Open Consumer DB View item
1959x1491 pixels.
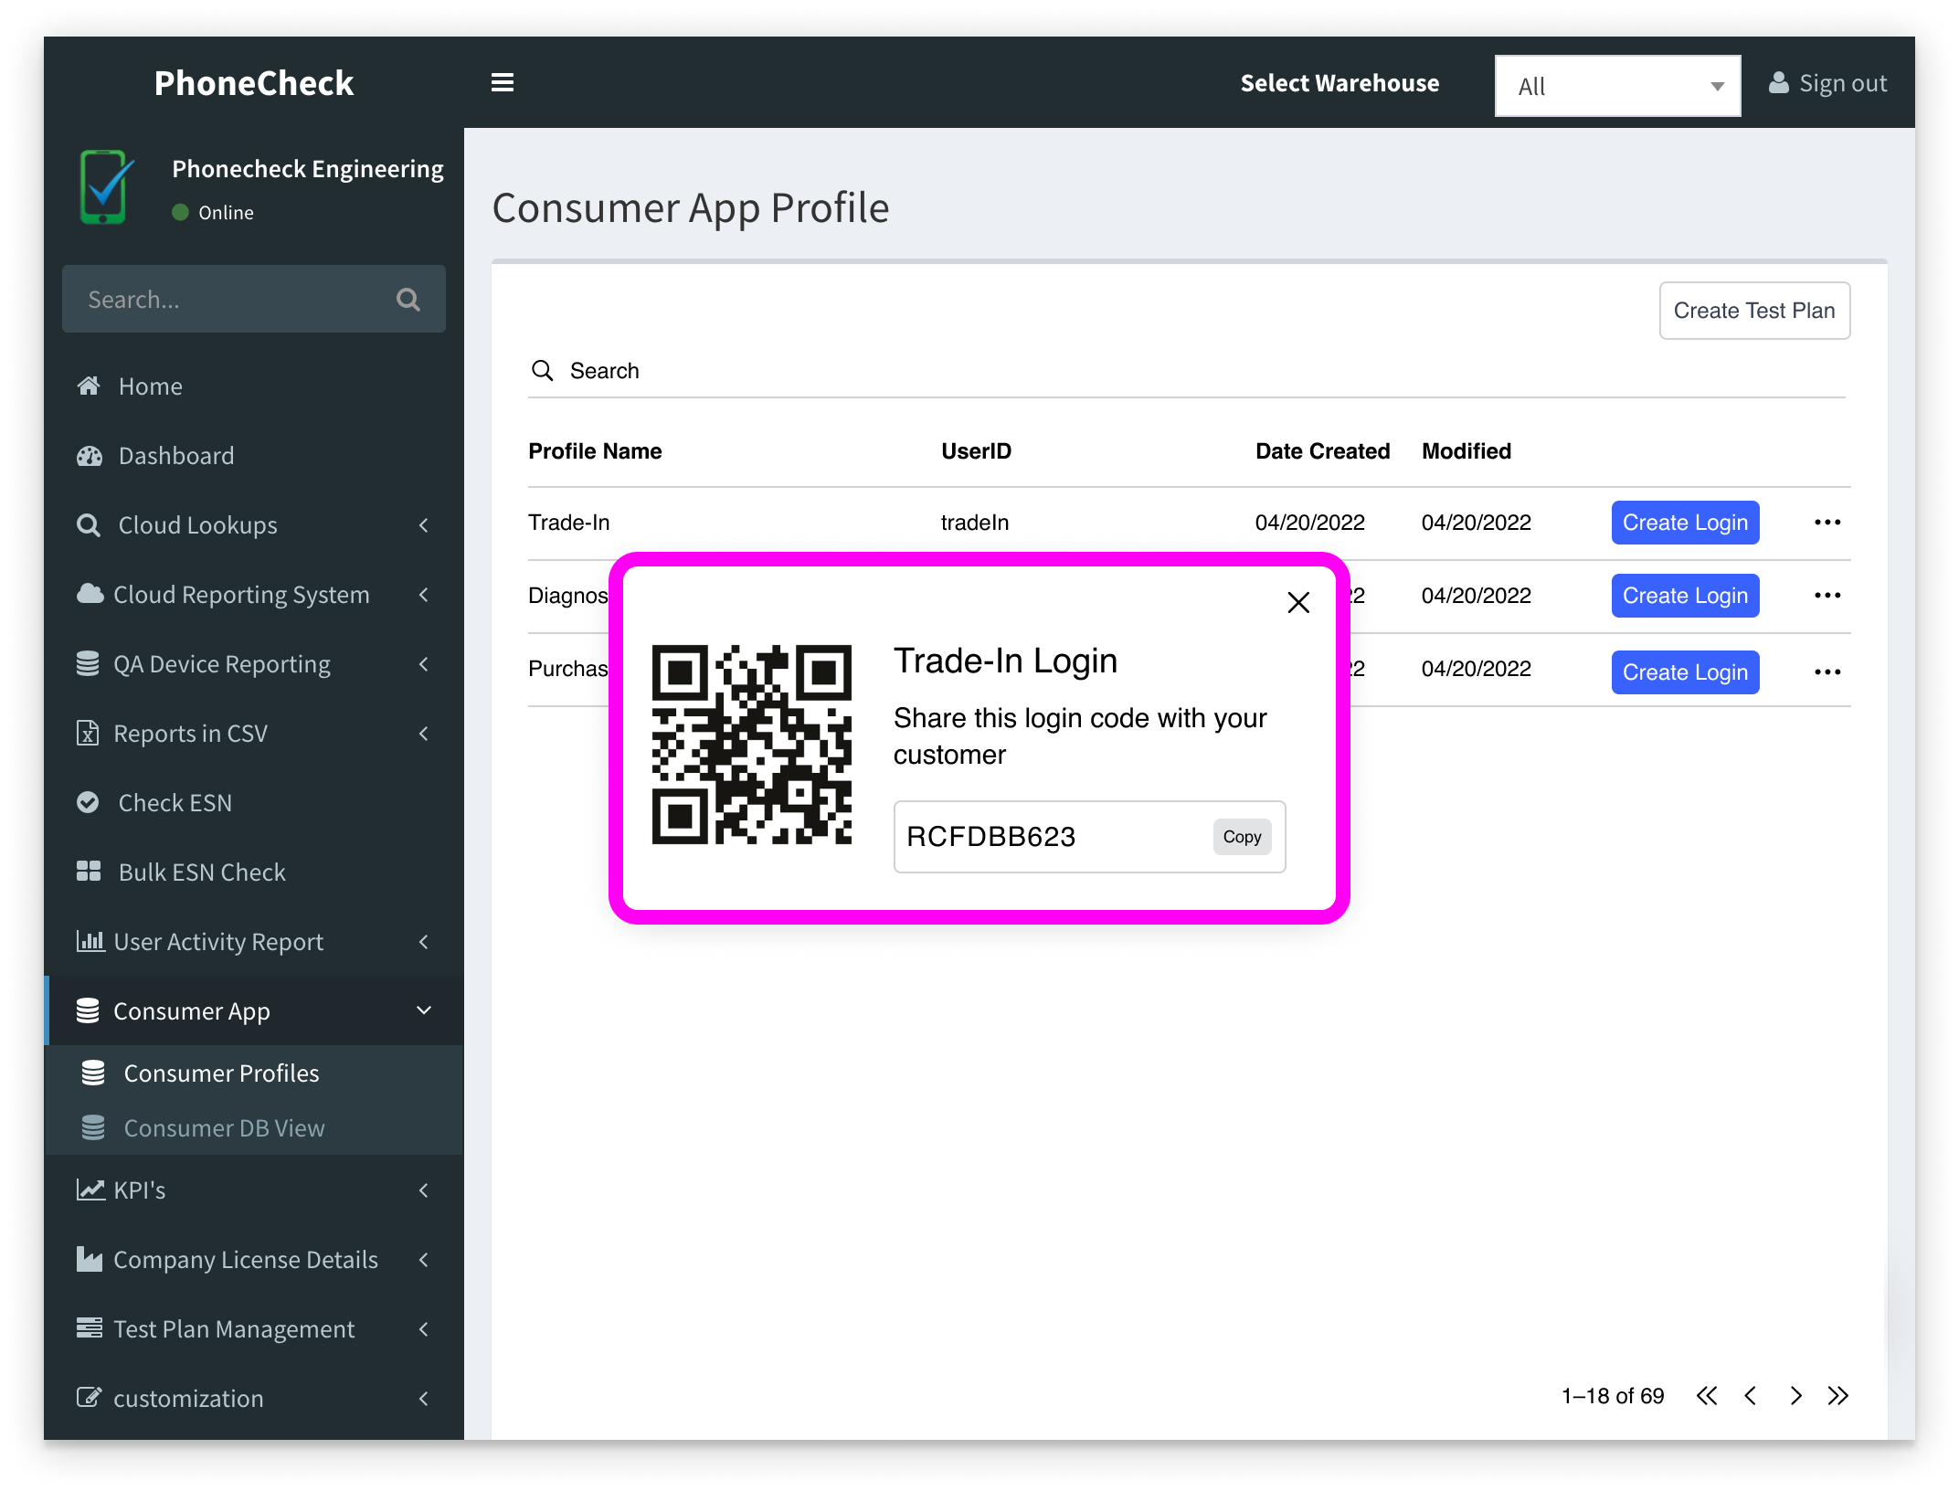point(224,1128)
